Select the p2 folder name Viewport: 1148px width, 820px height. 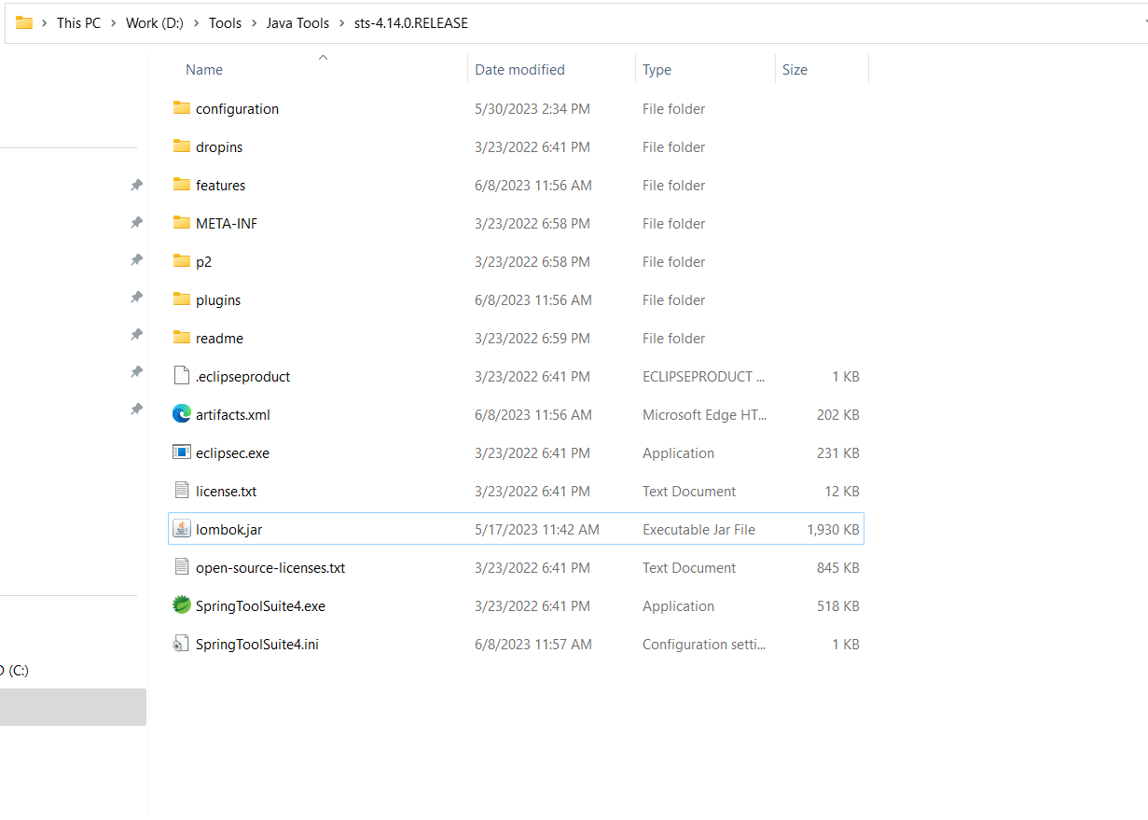click(x=203, y=262)
